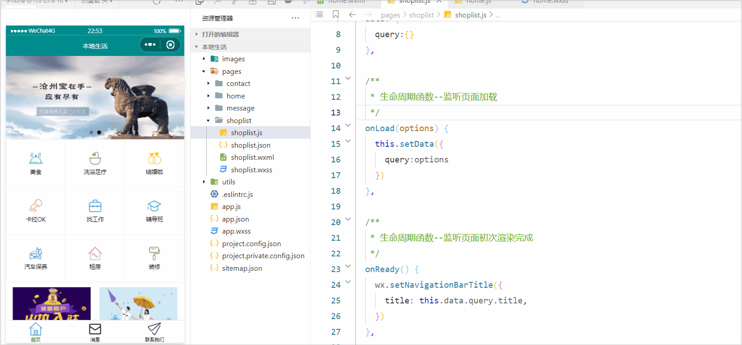Fold setNavigationBarTitle call at line 24
Screen dimensions: 742x345
click(x=348, y=282)
